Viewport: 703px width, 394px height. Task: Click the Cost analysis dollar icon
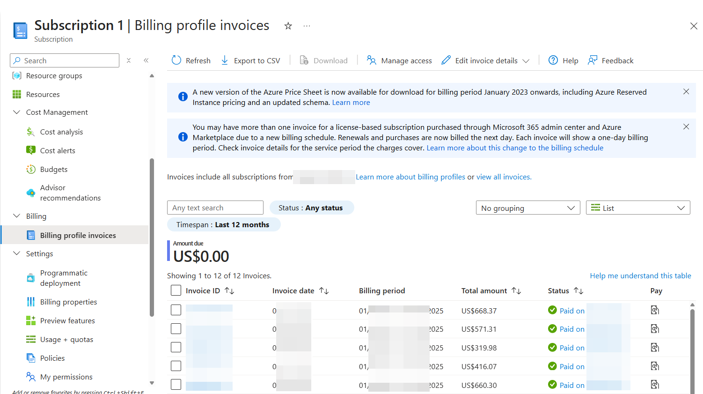pyautogui.click(x=31, y=132)
